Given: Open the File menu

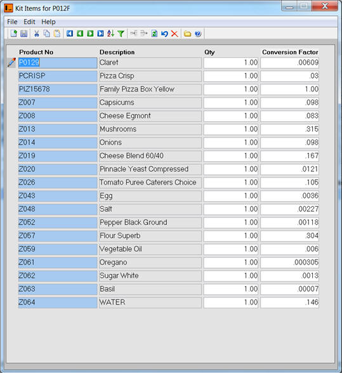Looking at the screenshot, I should click(x=12, y=22).
